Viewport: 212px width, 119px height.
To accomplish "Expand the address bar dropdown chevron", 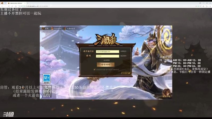I will (200, 6).
